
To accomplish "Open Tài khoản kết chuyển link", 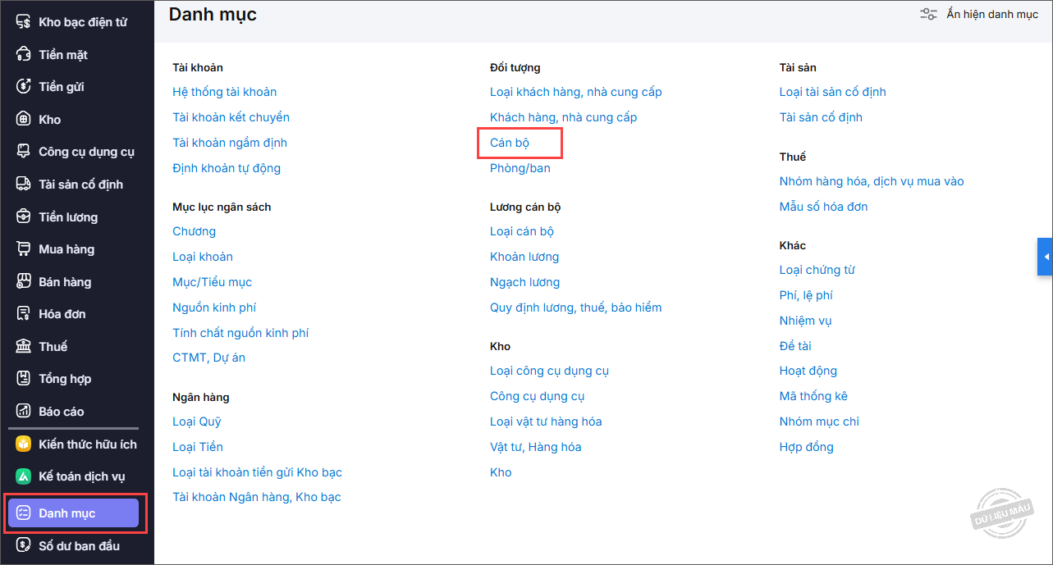I will tap(231, 117).
